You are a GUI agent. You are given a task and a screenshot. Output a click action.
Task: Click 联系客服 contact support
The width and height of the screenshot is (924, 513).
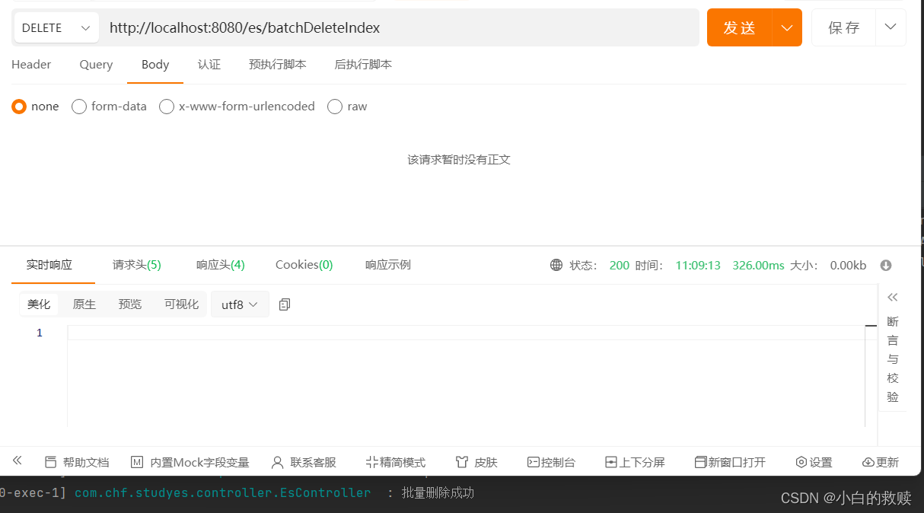click(304, 462)
